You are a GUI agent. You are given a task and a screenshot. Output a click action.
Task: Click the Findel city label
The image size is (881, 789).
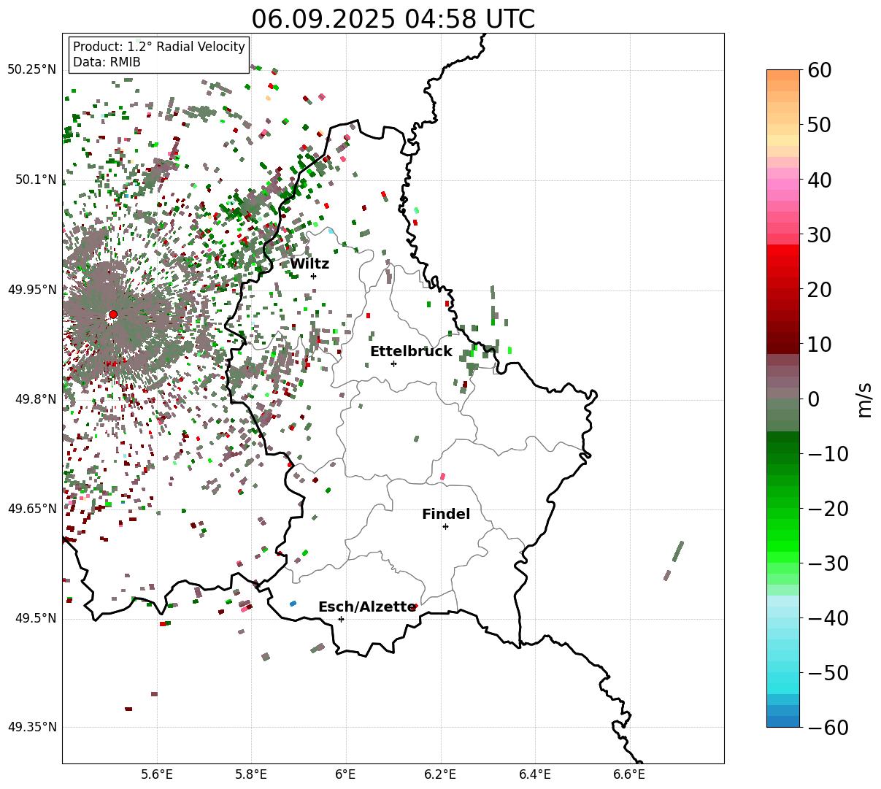(x=446, y=515)
